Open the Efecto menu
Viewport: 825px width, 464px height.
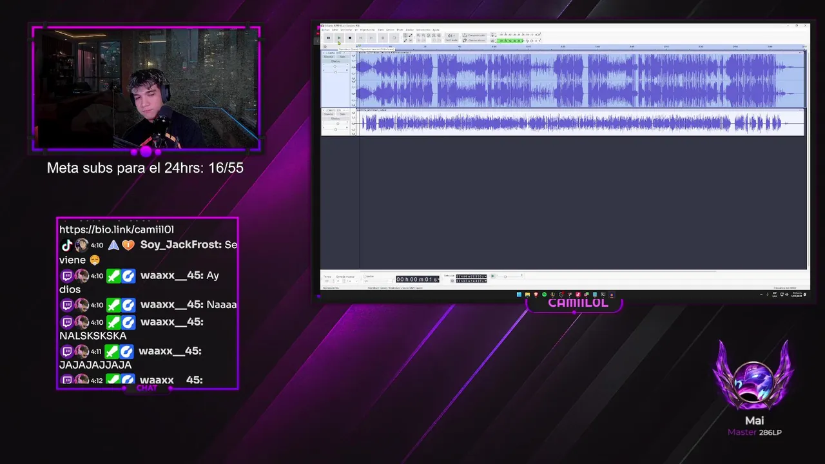tap(400, 30)
